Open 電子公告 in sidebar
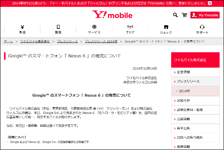The width and height of the screenshot is (224, 150). pos(195,128)
